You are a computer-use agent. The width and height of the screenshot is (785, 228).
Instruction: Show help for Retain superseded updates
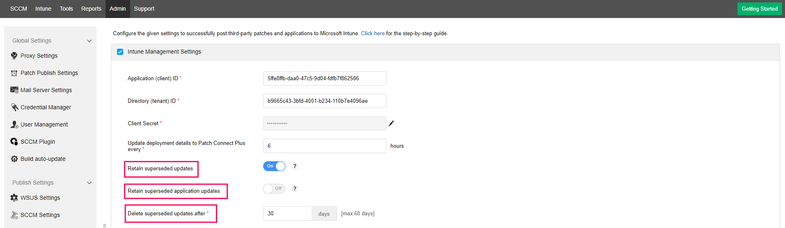(294, 166)
